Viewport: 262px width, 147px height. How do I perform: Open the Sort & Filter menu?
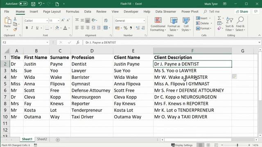point(230,24)
